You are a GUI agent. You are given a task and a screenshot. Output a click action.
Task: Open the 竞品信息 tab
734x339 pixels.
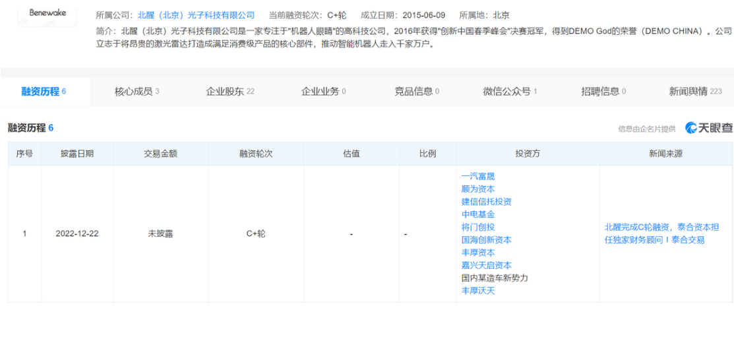coord(417,91)
